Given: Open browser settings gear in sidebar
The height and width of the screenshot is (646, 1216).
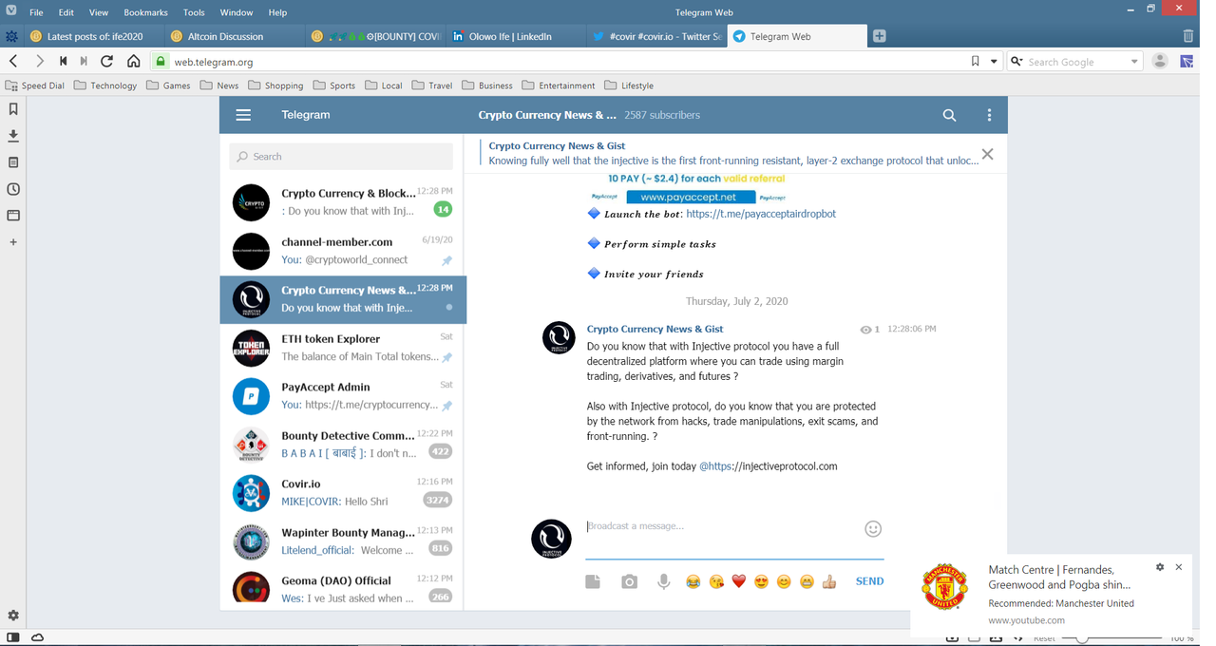Looking at the screenshot, I should click(13, 616).
